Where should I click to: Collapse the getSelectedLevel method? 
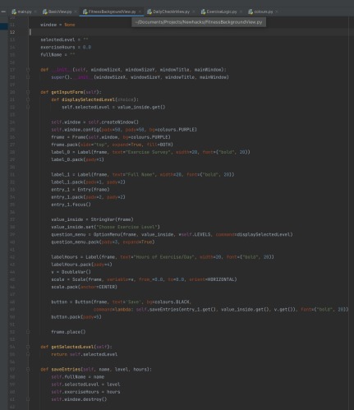[28, 347]
